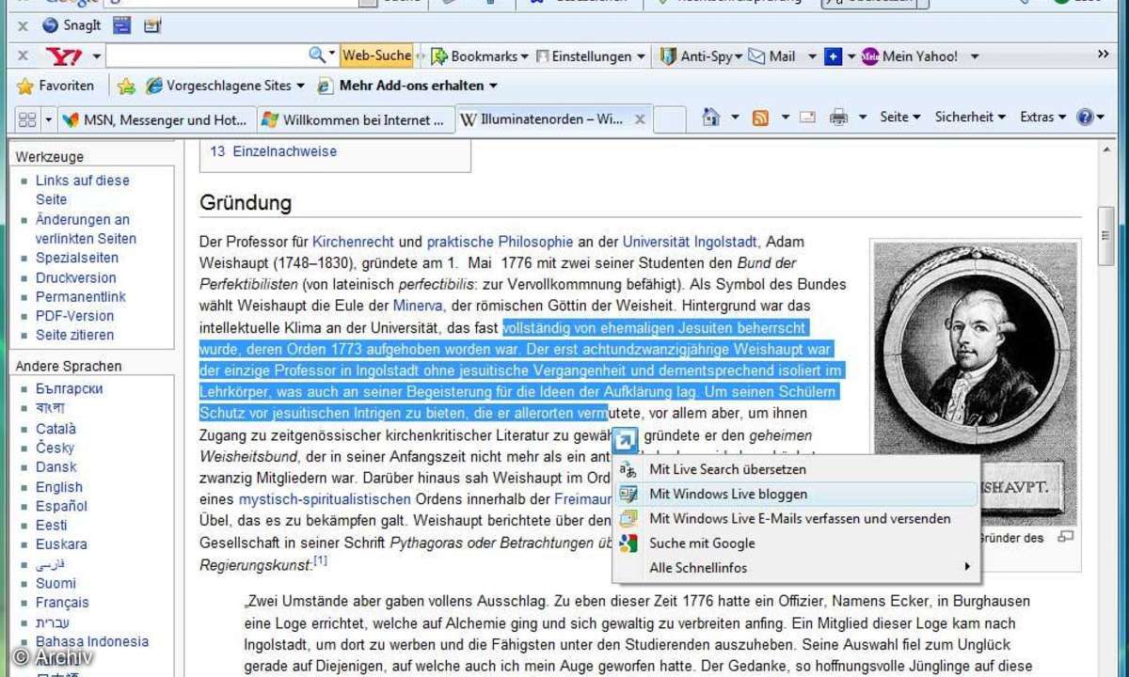Click the blue window icon beside SnagIt
The height and width of the screenshot is (677, 1129).
point(121,25)
